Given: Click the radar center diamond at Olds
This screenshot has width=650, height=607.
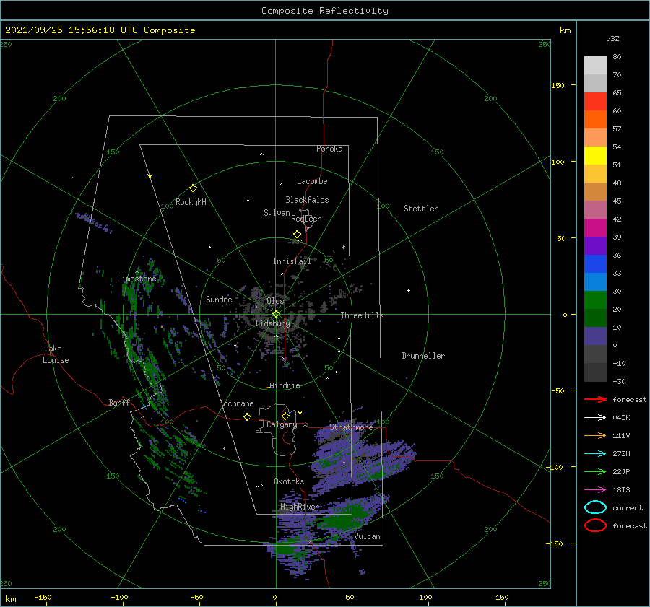Looking at the screenshot, I should pos(276,314).
